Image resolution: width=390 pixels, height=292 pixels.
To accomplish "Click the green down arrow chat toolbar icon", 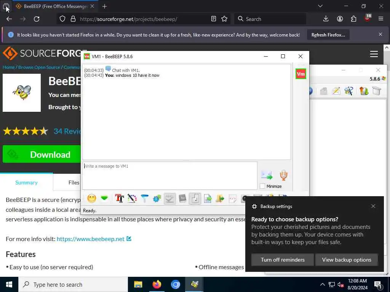I will pos(104,198).
